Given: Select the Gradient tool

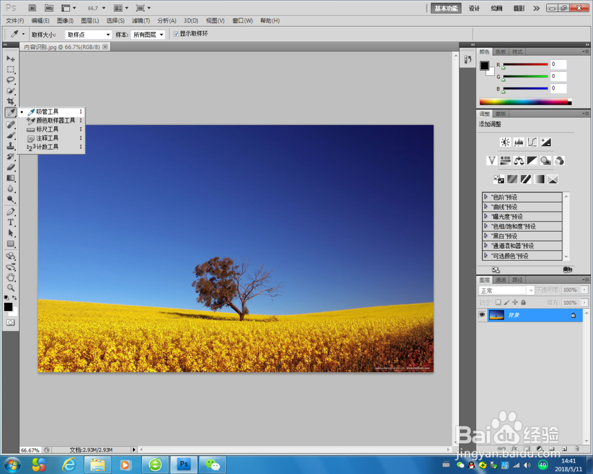Looking at the screenshot, I should (11, 178).
